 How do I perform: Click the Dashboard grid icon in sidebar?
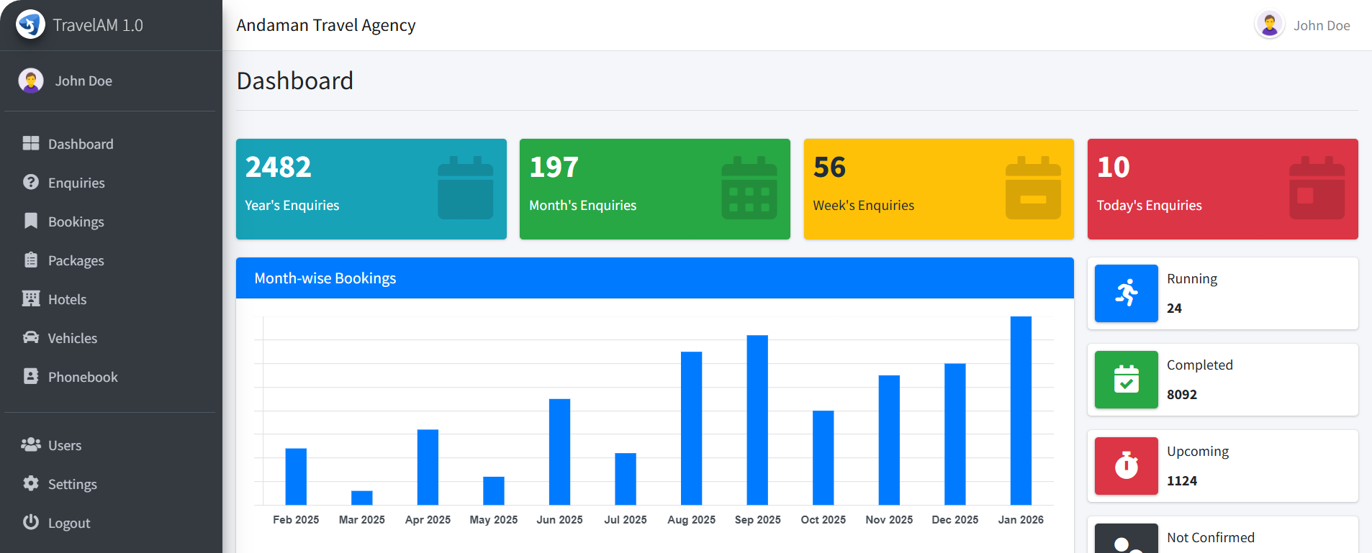click(x=30, y=144)
